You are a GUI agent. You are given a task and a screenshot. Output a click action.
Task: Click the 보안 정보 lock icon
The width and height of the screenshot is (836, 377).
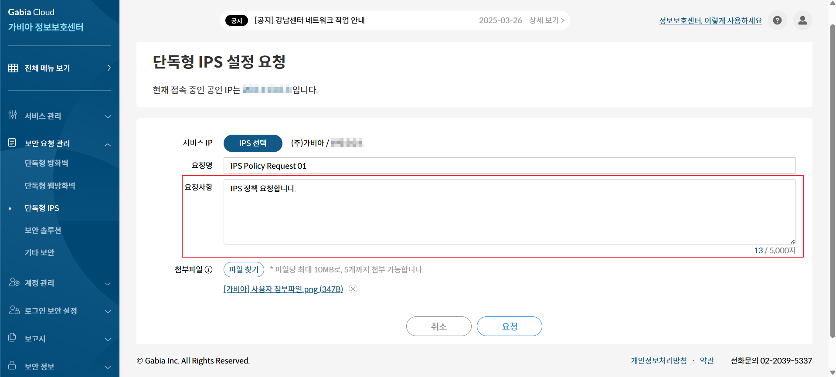click(12, 365)
